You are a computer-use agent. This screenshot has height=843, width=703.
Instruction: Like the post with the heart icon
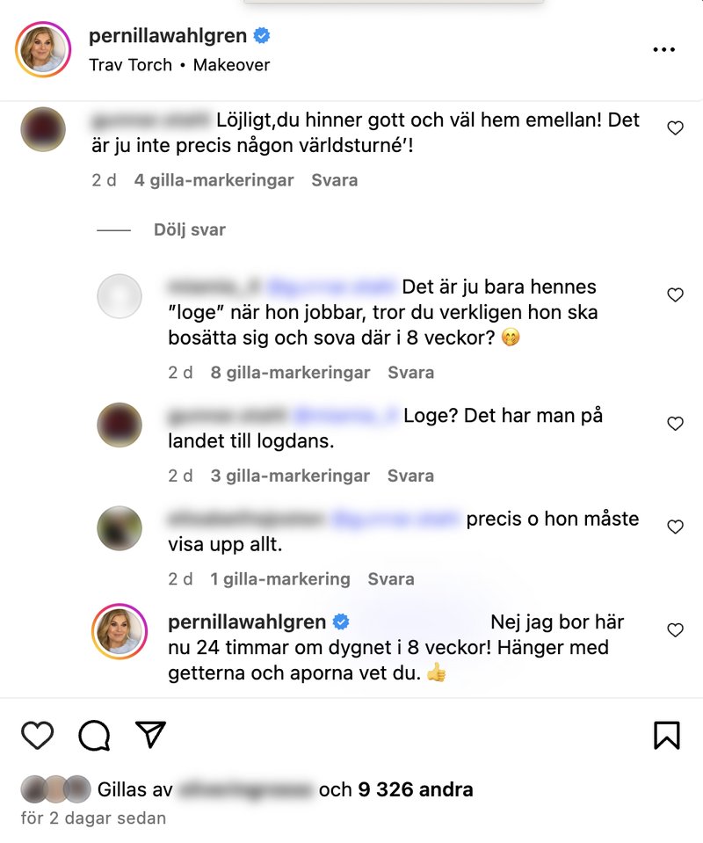coord(38,735)
